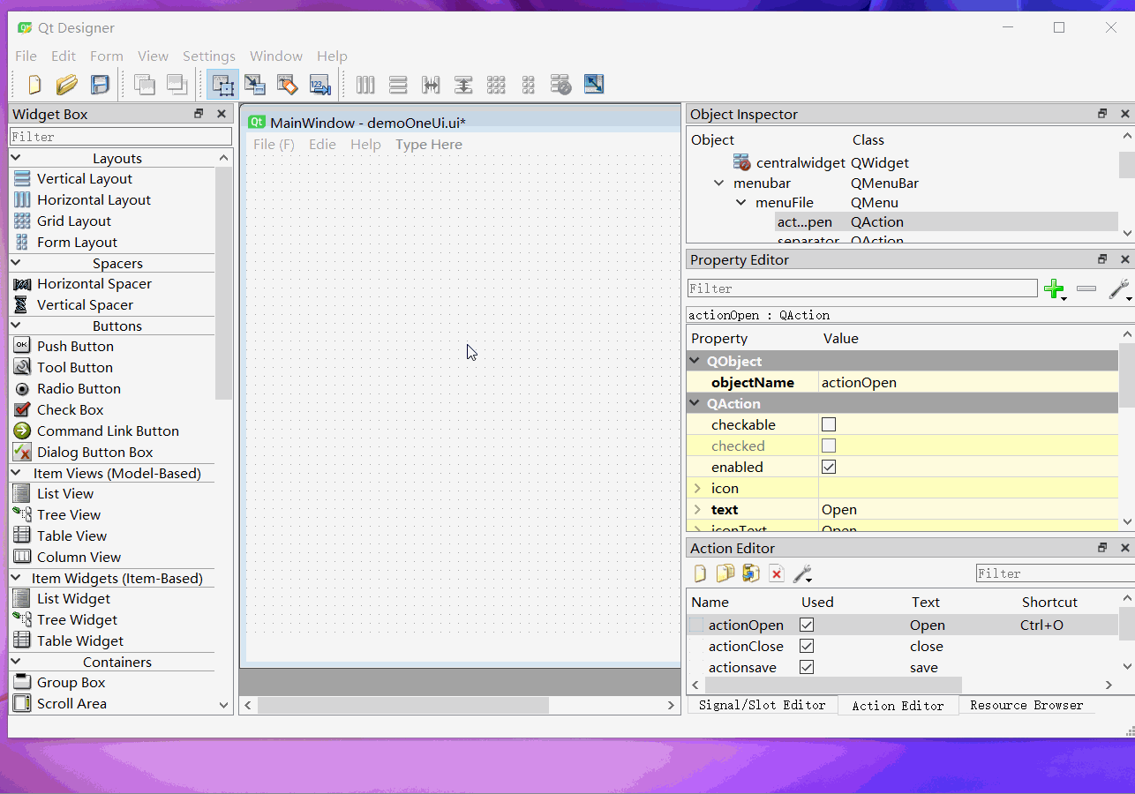This screenshot has width=1135, height=794.
Task: Collapse the QAction property group
Action: pyautogui.click(x=695, y=403)
